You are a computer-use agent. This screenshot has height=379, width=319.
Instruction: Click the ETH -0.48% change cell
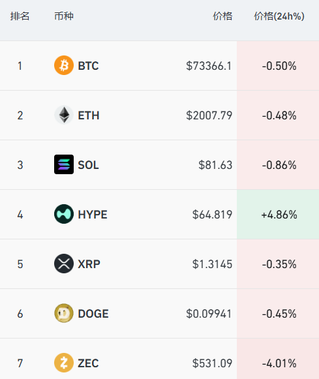278,115
